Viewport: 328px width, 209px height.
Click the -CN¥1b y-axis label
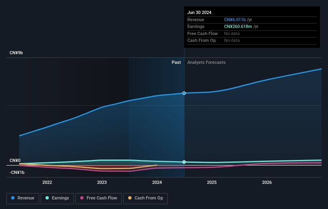click(x=17, y=172)
